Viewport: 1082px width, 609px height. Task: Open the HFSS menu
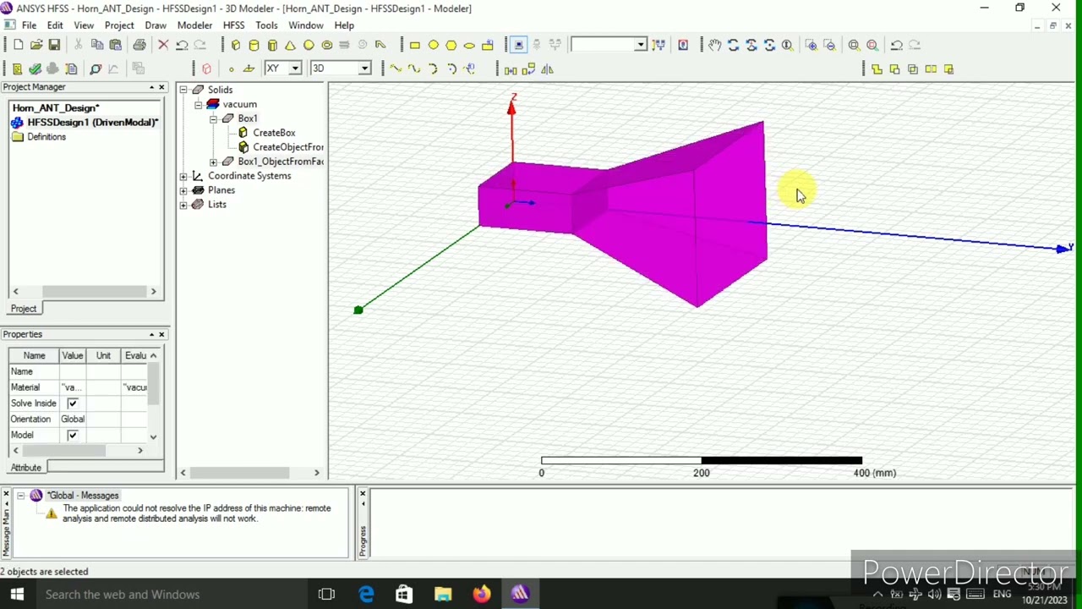[234, 25]
